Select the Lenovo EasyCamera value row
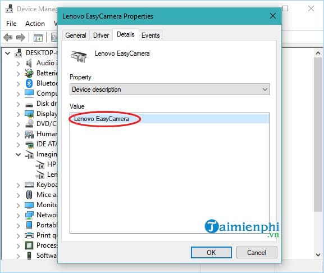 170,119
